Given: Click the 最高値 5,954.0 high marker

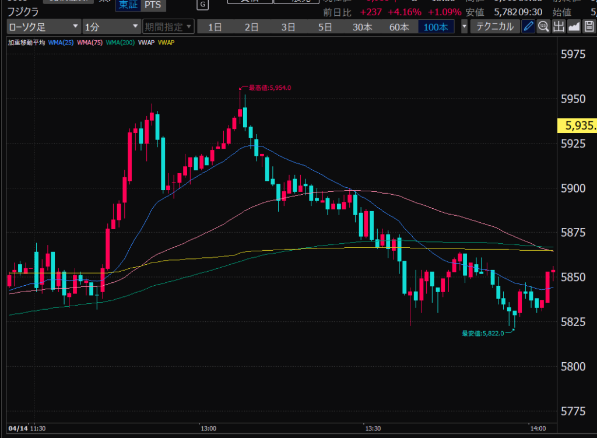Looking at the screenshot, I should pos(269,88).
